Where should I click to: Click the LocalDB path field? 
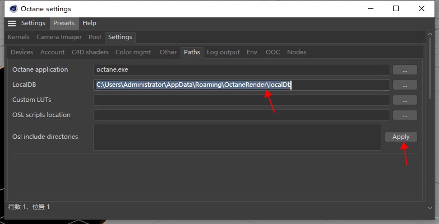tap(241, 85)
